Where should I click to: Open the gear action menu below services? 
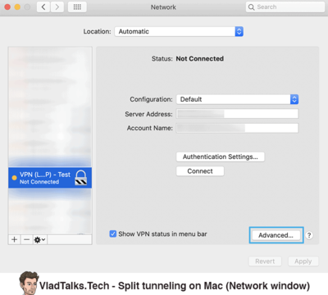tap(39, 239)
